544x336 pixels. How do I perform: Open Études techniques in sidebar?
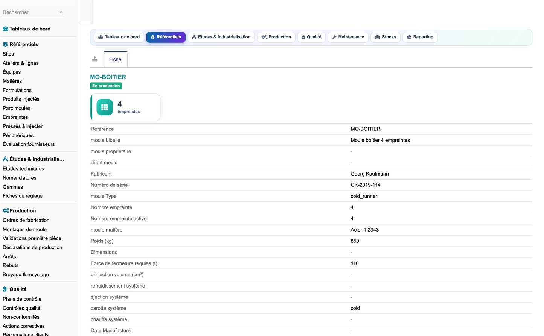coord(23,169)
